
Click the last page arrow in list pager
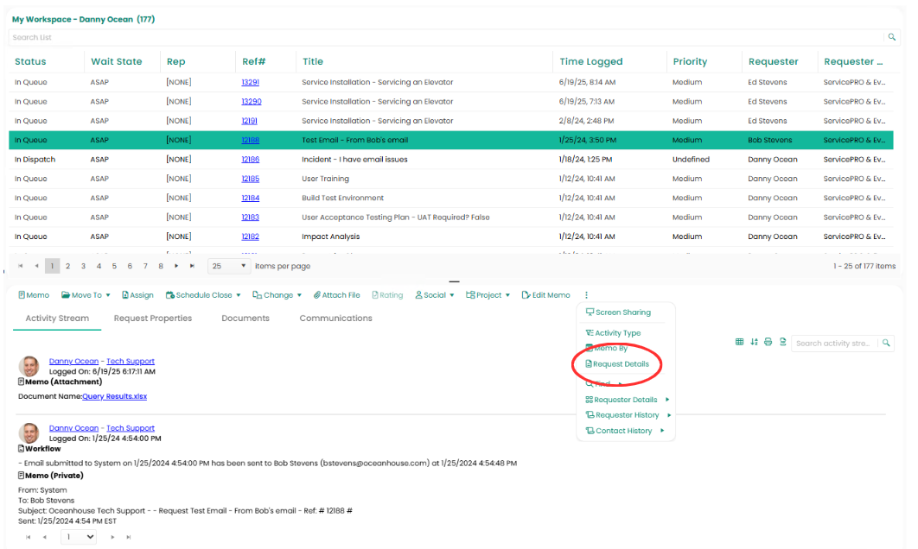[191, 266]
